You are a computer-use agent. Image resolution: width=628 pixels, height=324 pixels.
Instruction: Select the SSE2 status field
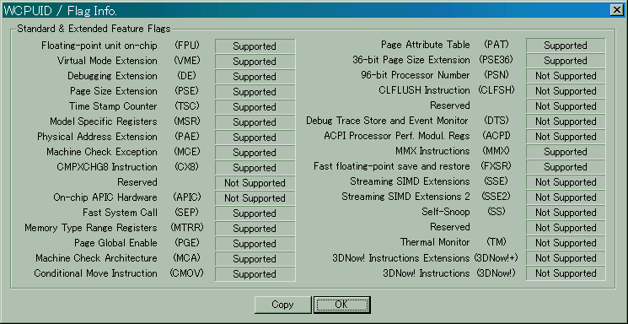[566, 197]
